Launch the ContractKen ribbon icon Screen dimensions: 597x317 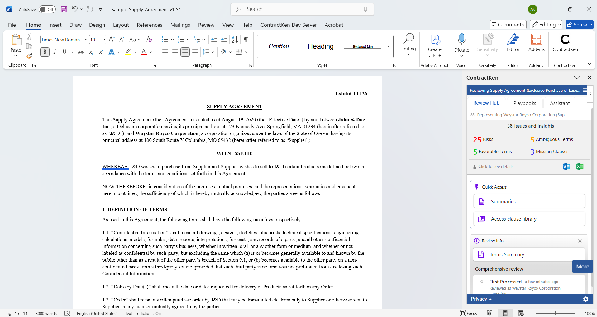(x=565, y=43)
